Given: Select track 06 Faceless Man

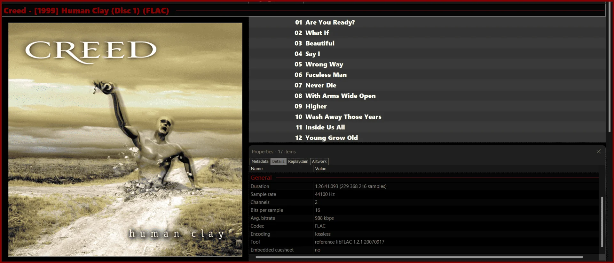Looking at the screenshot, I should coord(427,75).
